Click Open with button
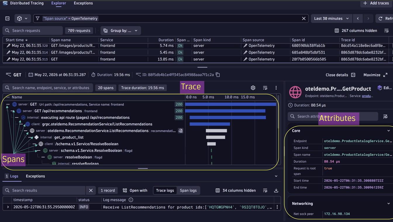This screenshot has width=393, height=222. pyautogui.click(x=135, y=190)
